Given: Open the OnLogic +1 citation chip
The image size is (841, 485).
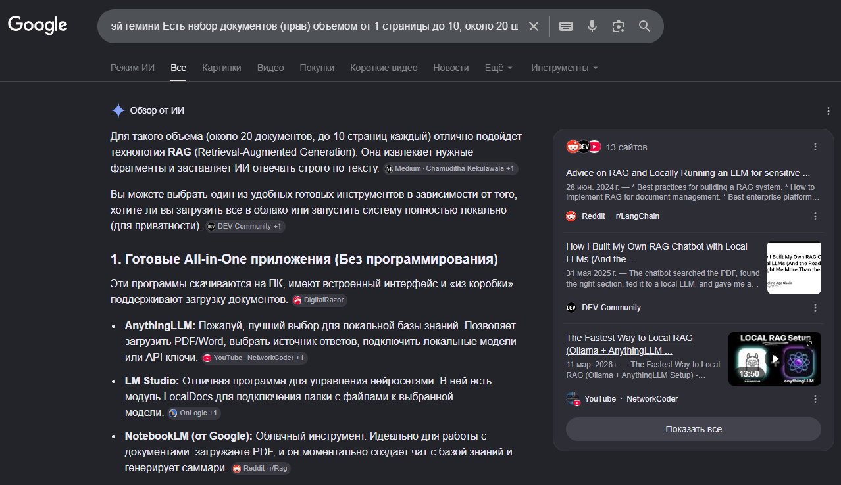Looking at the screenshot, I should point(193,413).
